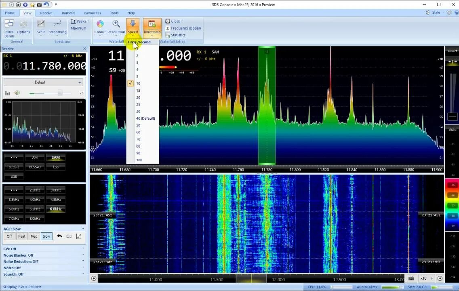
Task: Open the Clock dropdown
Action: pos(174,21)
